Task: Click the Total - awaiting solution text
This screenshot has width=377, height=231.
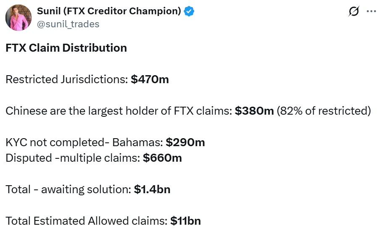Action: pos(68,189)
